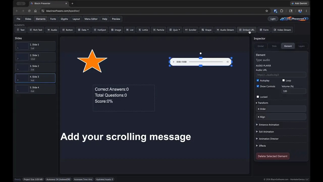Click the rotation handle above audio player
This screenshot has width=323, height=182.
point(201,53)
